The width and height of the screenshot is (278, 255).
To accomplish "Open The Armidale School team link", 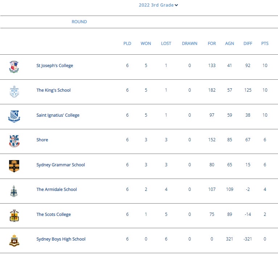I will 57,189.
